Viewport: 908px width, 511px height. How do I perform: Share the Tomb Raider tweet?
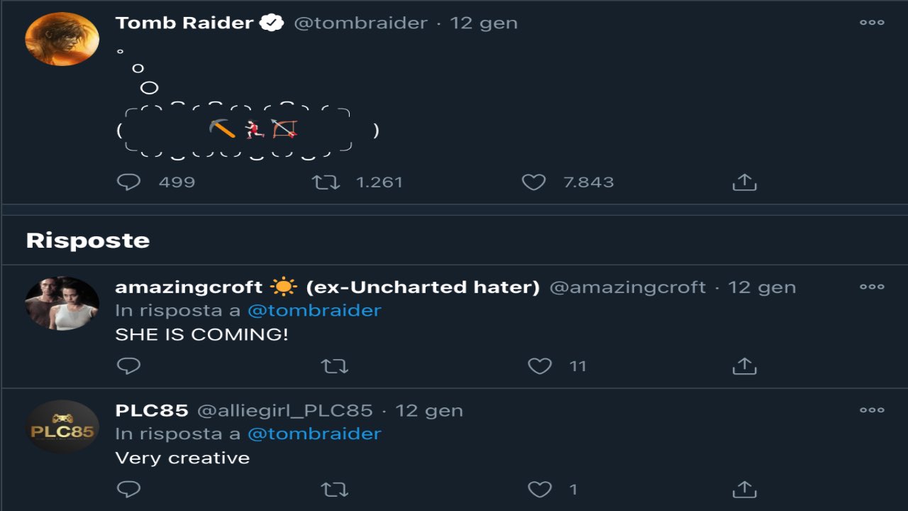click(744, 182)
